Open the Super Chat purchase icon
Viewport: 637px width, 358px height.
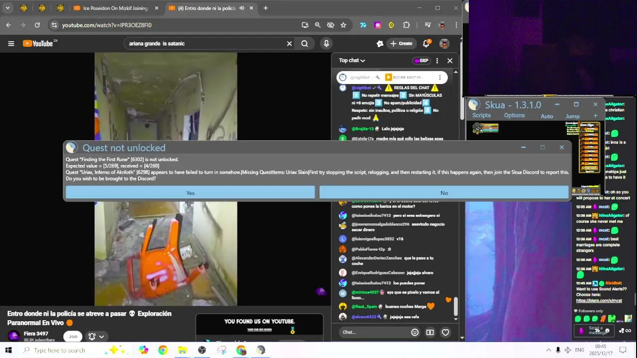pyautogui.click(x=430, y=332)
